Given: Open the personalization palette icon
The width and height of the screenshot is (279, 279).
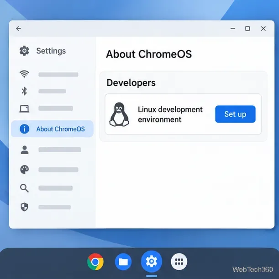Looking at the screenshot, I should 24,169.
